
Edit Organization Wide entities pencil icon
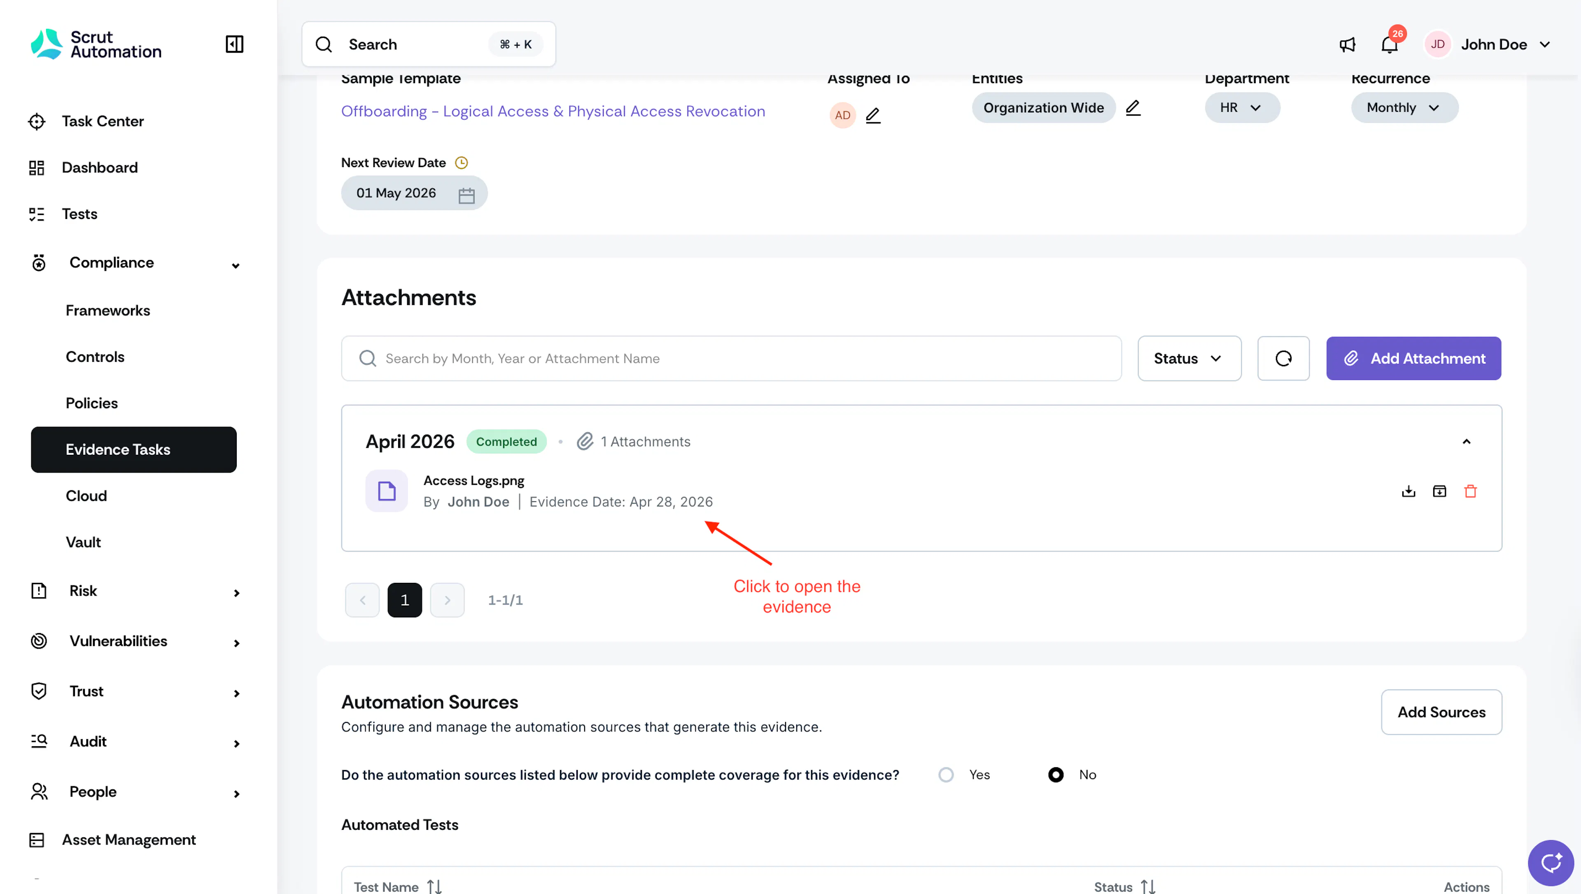[1133, 108]
